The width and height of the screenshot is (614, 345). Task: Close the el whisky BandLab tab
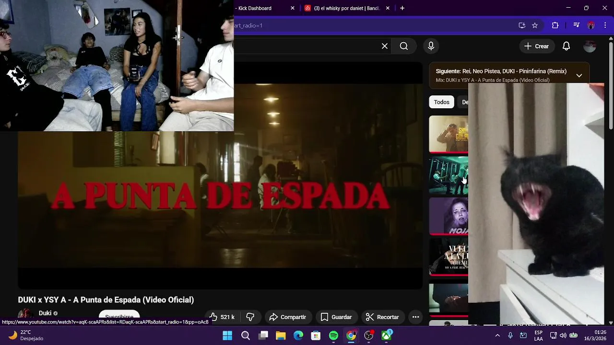pos(388,8)
